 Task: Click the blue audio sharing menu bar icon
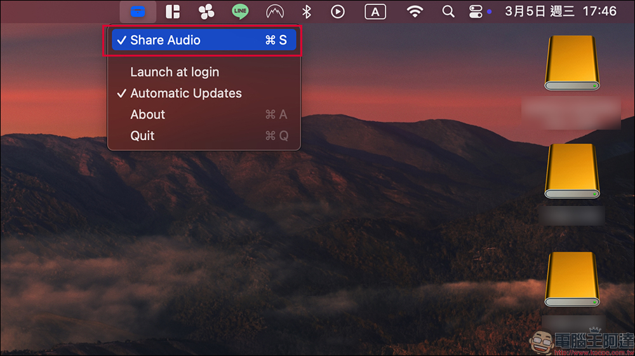(x=138, y=11)
